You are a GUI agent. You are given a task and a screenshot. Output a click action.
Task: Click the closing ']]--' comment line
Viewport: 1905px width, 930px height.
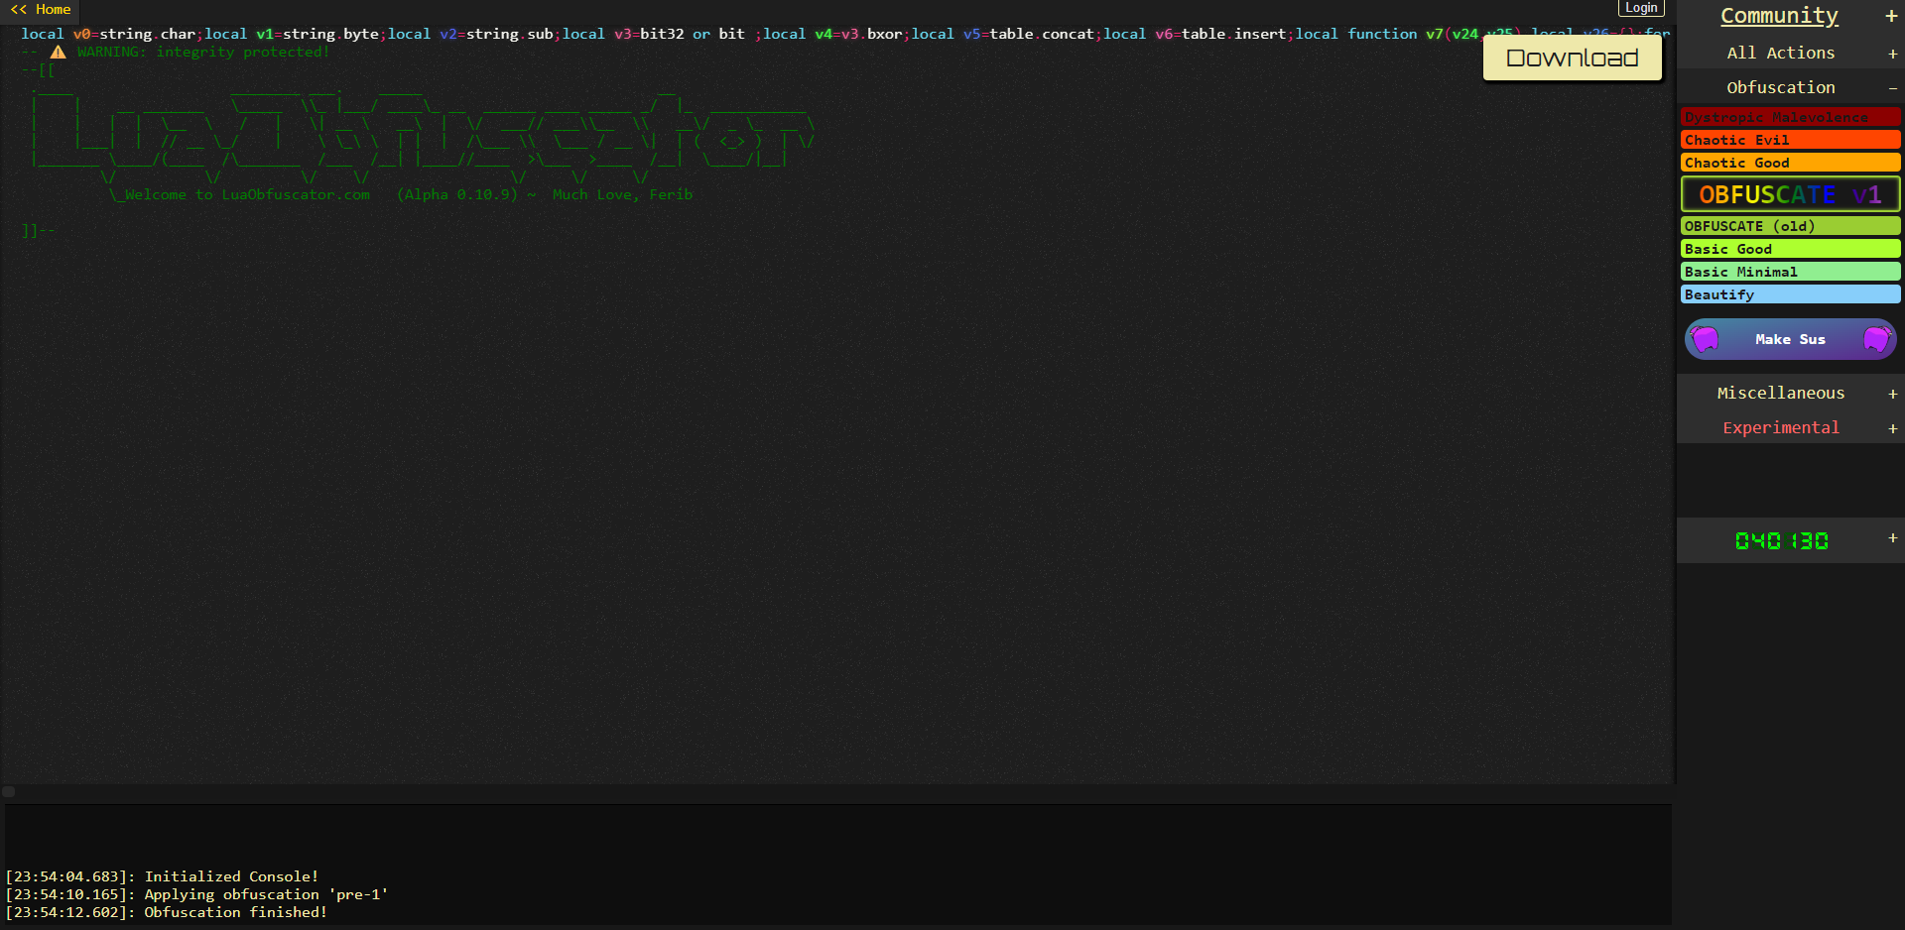click(x=38, y=230)
